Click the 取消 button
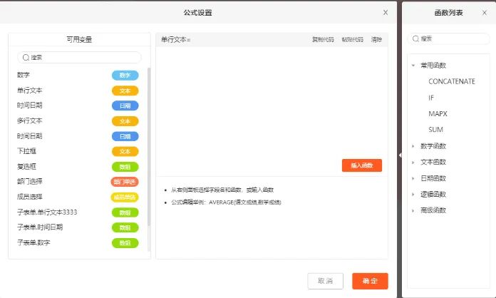The image size is (496, 298). 325,281
